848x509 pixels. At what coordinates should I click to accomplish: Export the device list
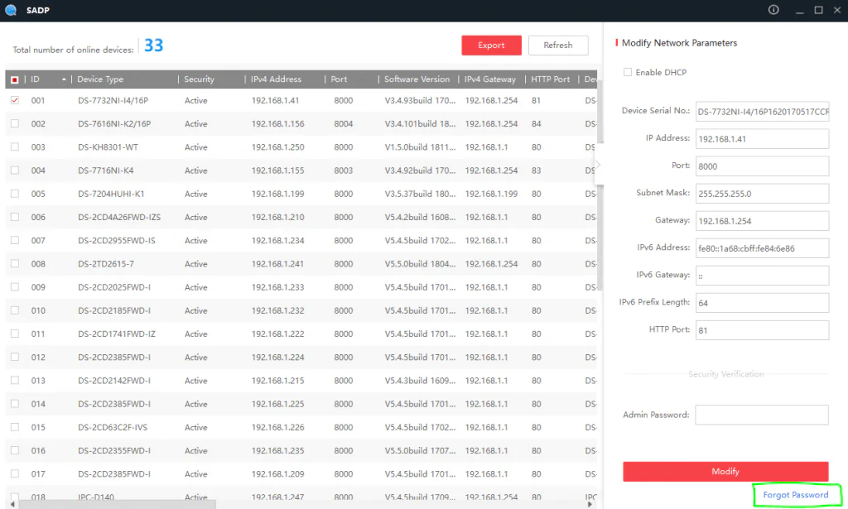(491, 46)
